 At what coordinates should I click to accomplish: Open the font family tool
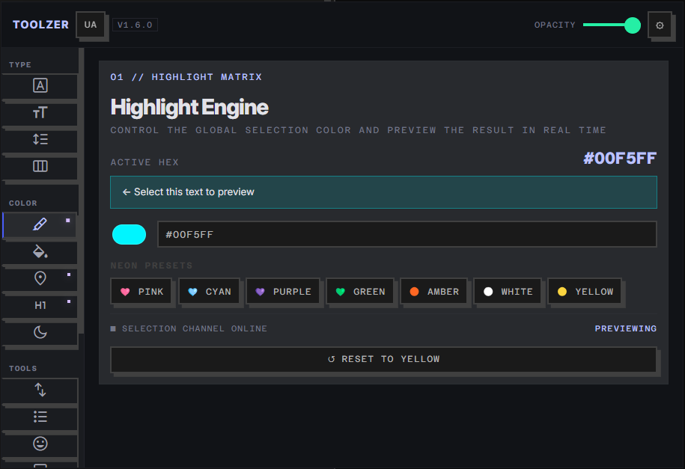point(40,86)
